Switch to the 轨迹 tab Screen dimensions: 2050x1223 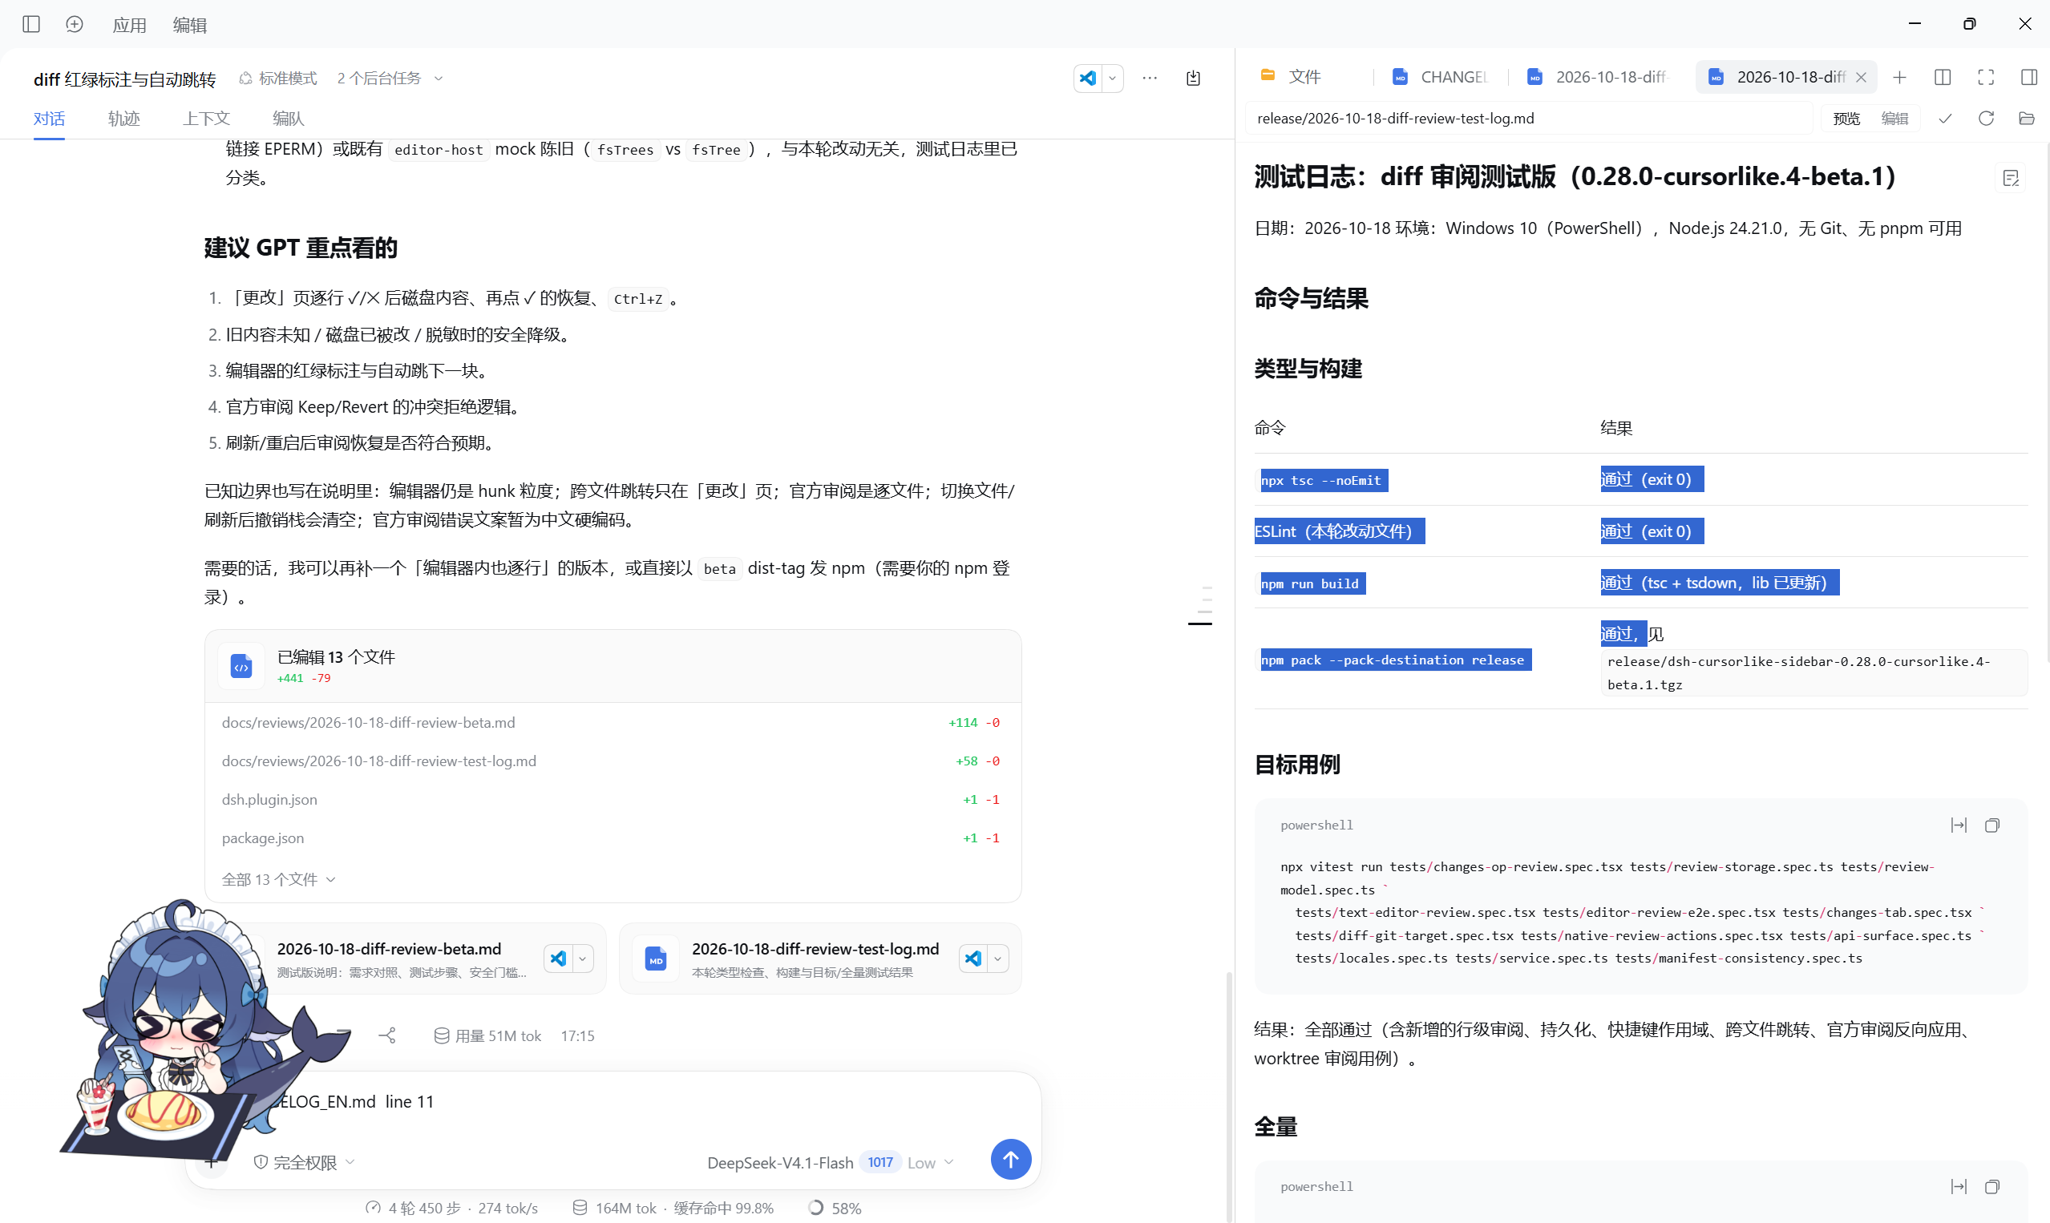pyautogui.click(x=123, y=119)
